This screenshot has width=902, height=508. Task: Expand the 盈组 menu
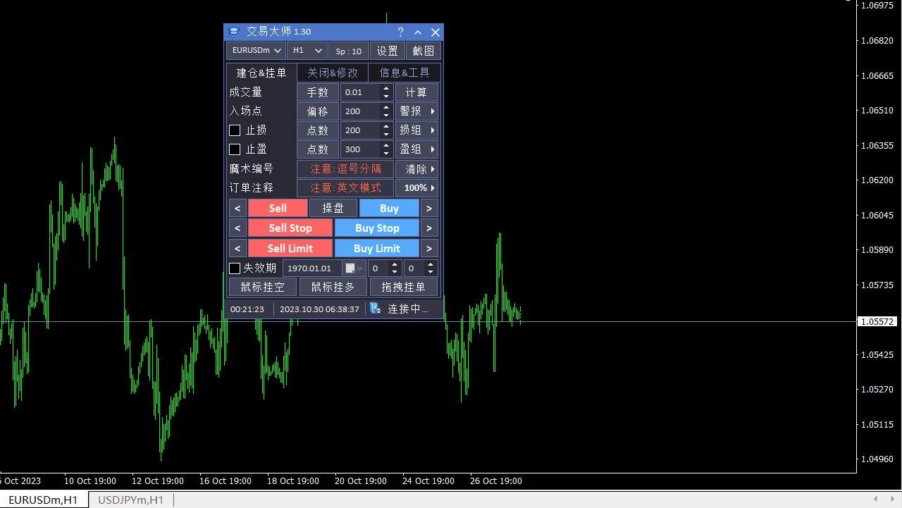(416, 149)
